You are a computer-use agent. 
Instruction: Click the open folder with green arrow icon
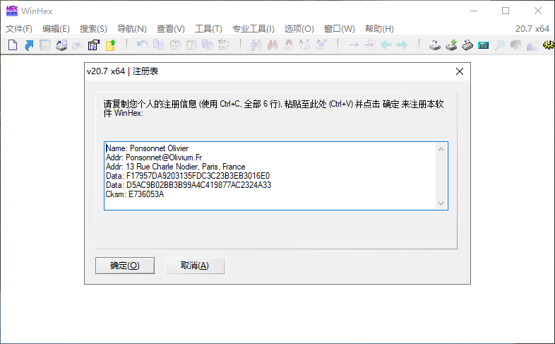pyautogui.click(x=110, y=45)
